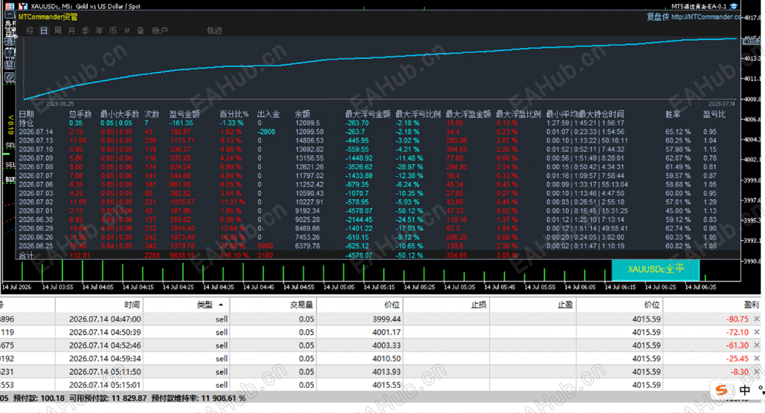Open the 备 tab

coord(140,31)
